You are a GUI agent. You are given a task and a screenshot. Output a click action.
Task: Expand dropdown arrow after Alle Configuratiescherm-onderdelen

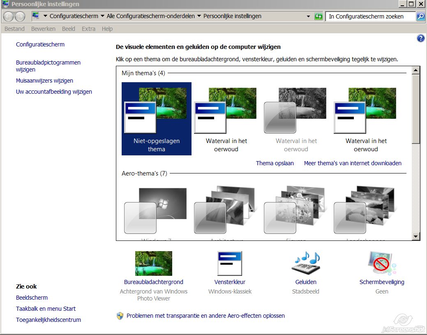199,16
